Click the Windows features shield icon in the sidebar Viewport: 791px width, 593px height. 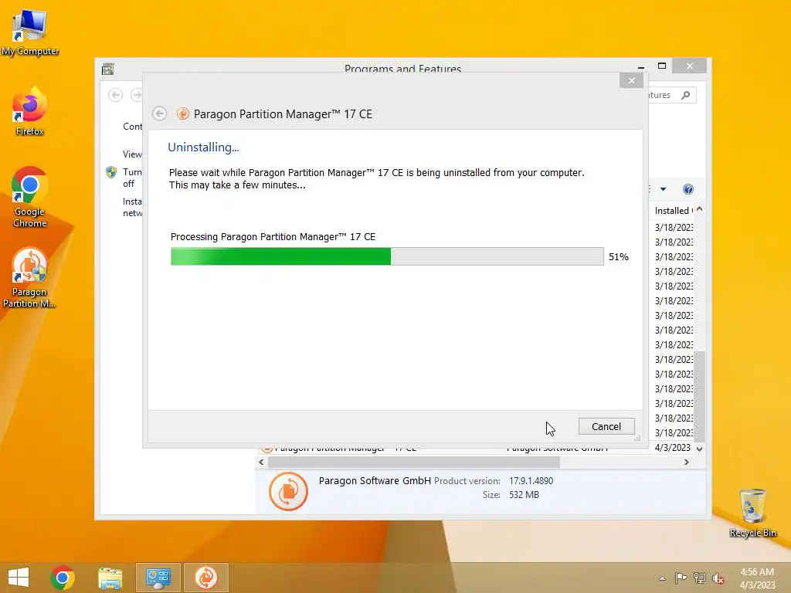coord(111,172)
